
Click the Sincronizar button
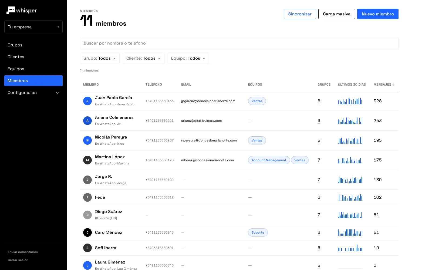pos(300,14)
